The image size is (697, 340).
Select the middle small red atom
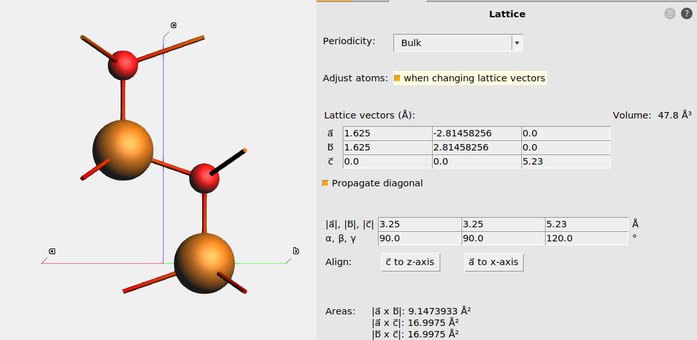(205, 177)
